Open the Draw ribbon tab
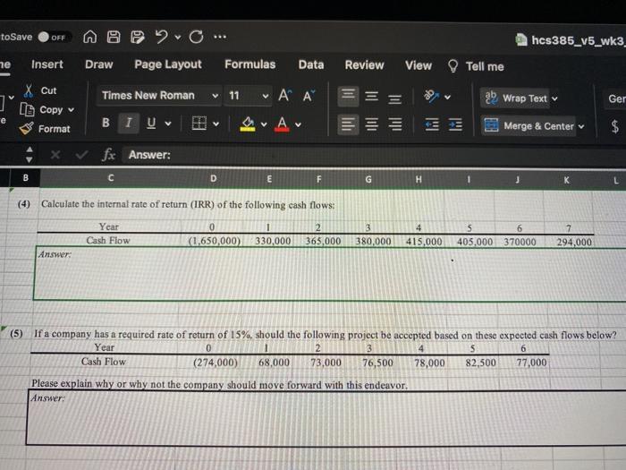The width and height of the screenshot is (626, 470). pyautogui.click(x=99, y=64)
